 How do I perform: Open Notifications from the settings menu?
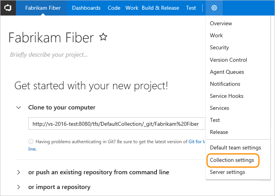pos(225,84)
